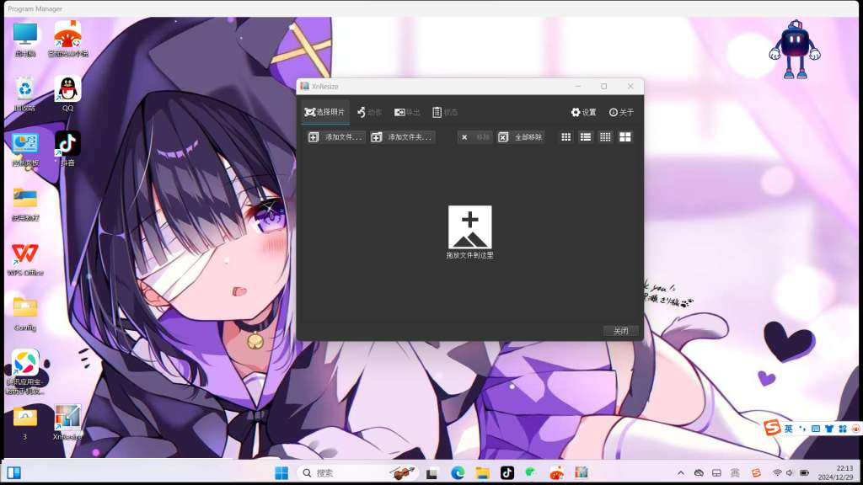This screenshot has width=863, height=485.
Task: Expand hidden system tray icons chevron
Action: pos(681,473)
